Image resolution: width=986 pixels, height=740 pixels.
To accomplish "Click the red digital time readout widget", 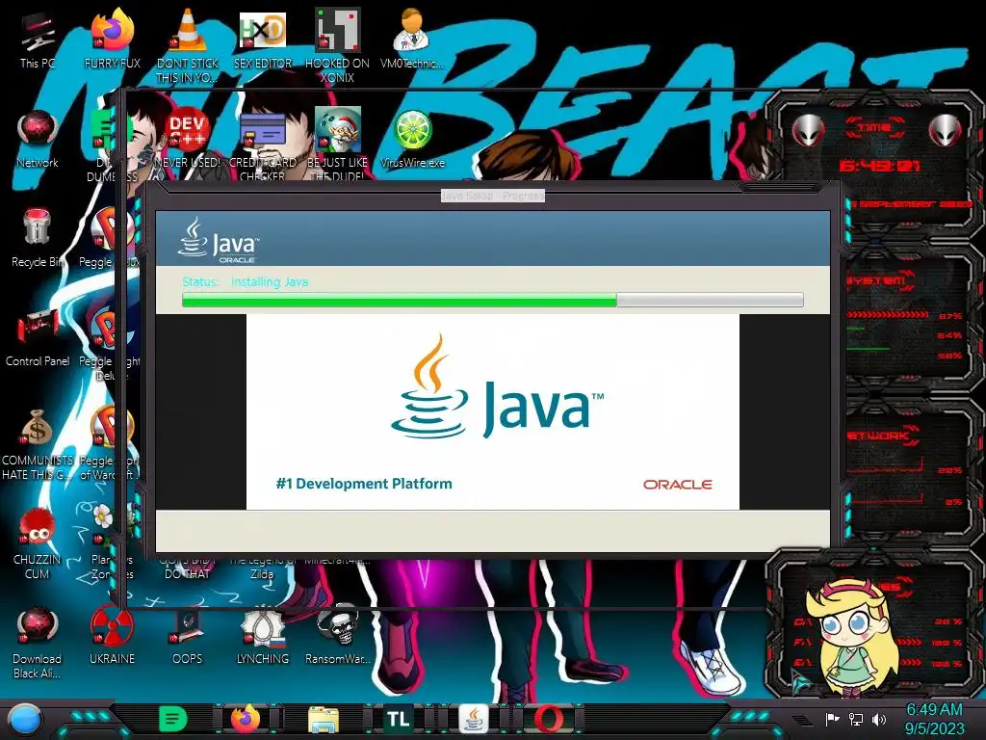I will (x=879, y=166).
